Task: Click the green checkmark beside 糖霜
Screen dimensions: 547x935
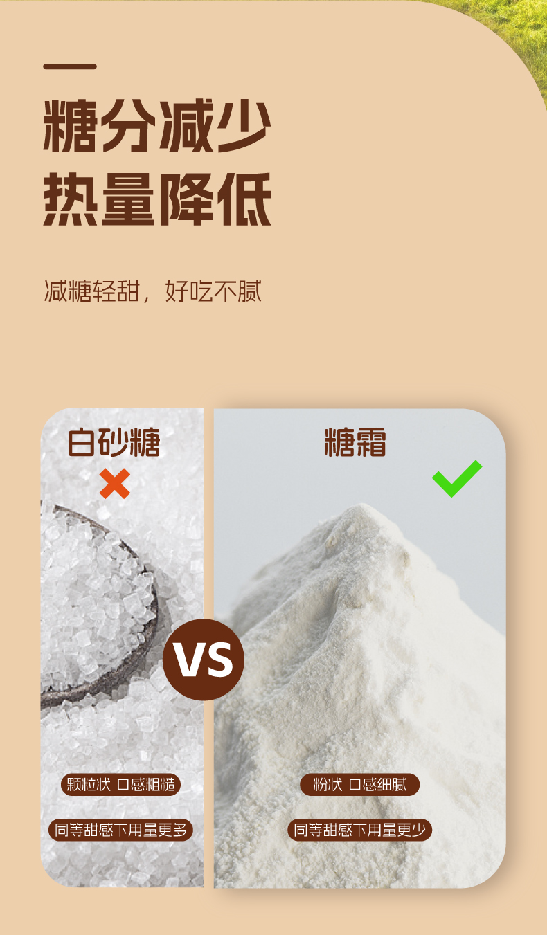Action: [457, 478]
